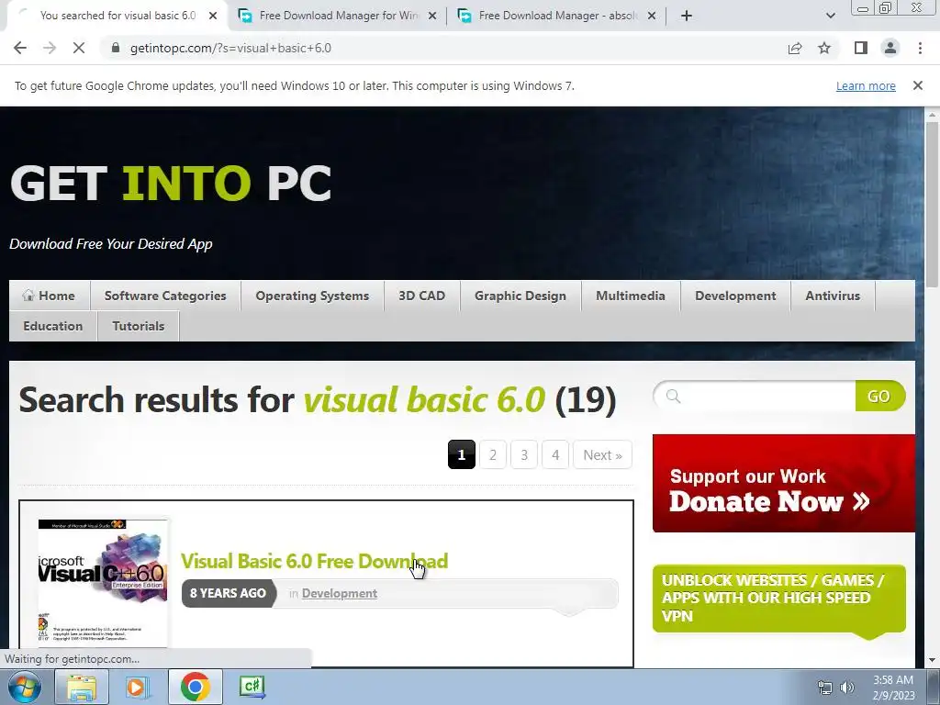Image resolution: width=940 pixels, height=705 pixels.
Task: Click the address bar URL
Action: (x=230, y=48)
